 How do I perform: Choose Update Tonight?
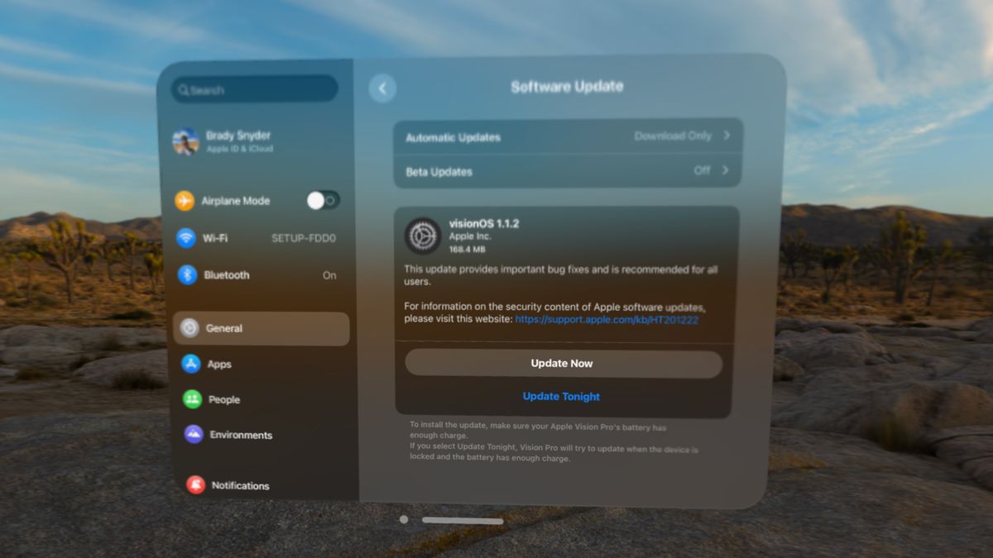pyautogui.click(x=561, y=396)
